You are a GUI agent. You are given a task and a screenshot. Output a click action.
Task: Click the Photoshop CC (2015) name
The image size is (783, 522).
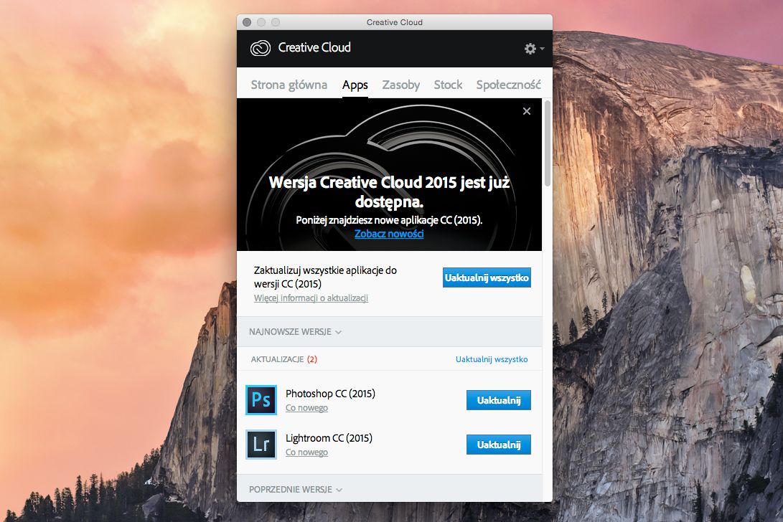point(330,393)
